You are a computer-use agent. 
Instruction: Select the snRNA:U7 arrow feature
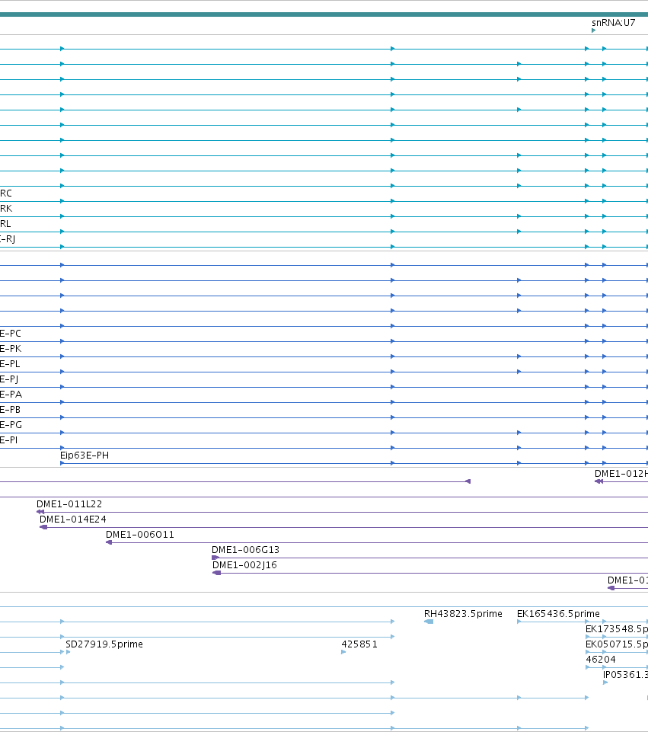[593, 30]
